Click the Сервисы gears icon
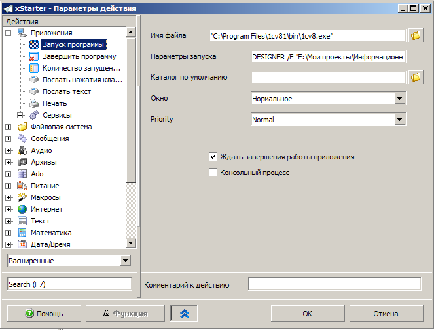The width and height of the screenshot is (434, 330). click(x=34, y=115)
